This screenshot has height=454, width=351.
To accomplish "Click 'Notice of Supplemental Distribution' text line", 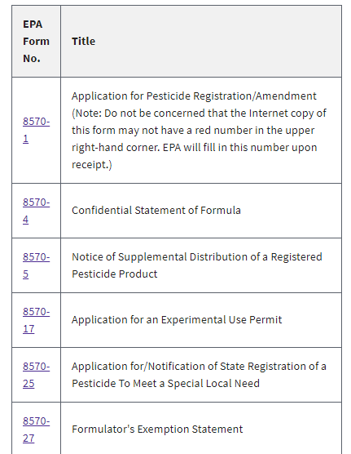I will [197, 257].
